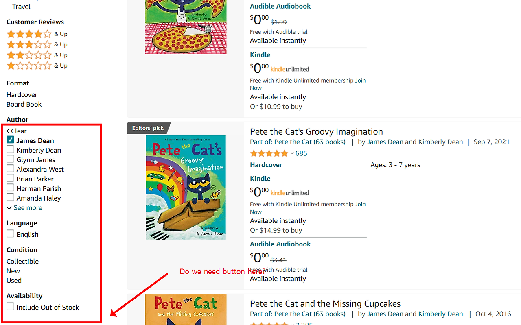Uncheck the James Dean author checkbox
Screen dimensions: 521x325
[11, 140]
